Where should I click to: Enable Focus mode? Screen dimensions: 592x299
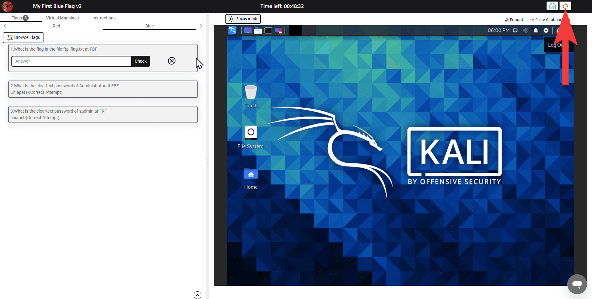[243, 19]
